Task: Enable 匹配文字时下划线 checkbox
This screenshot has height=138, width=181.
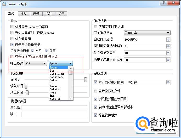Action: [96, 27]
